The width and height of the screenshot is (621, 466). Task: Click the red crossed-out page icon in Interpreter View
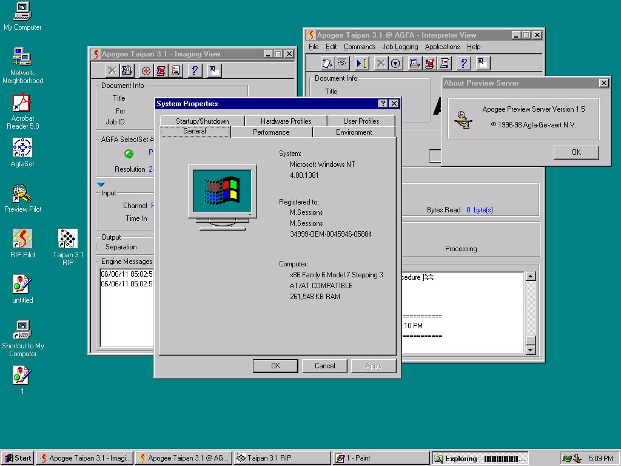(x=429, y=63)
